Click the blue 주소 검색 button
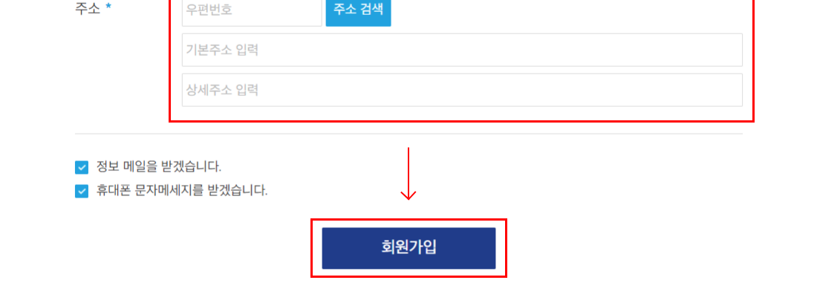Viewport: 817px width, 306px height. click(358, 11)
